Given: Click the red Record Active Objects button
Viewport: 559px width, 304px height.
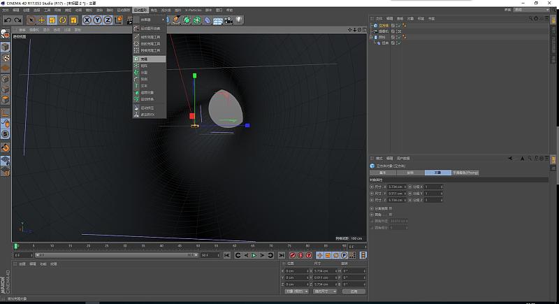Looking at the screenshot, I should (293, 255).
